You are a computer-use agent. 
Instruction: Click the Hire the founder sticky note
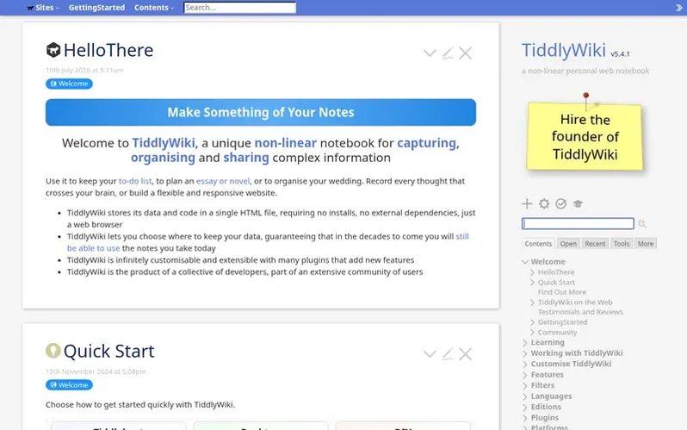click(585, 136)
